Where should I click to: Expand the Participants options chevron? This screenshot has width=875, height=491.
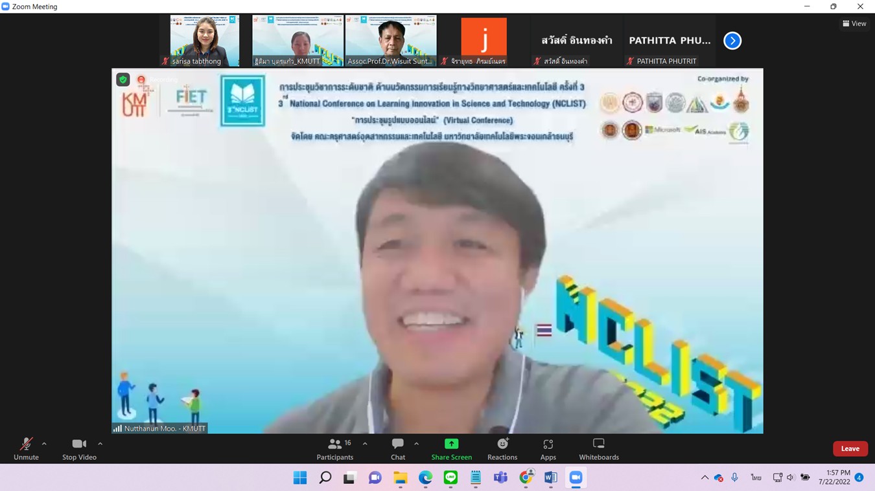(365, 444)
